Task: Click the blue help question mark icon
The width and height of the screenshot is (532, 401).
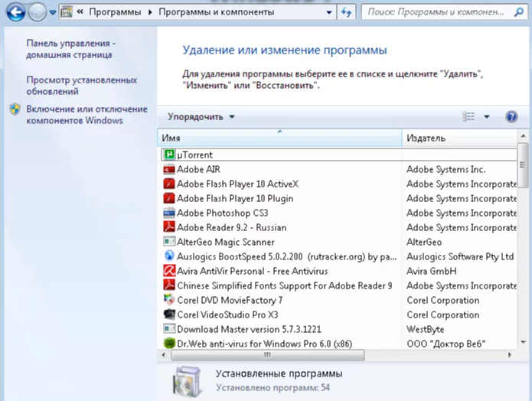Action: click(511, 117)
